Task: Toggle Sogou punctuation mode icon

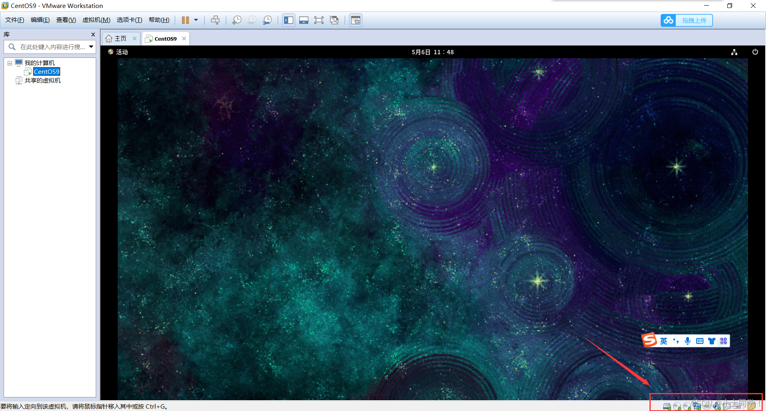Action: click(676, 341)
